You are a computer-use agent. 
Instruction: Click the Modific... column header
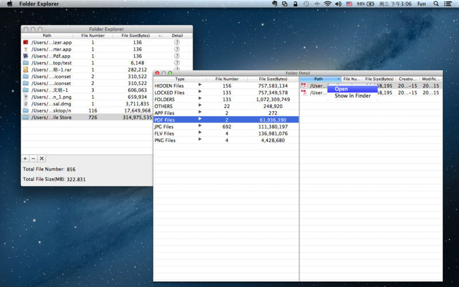431,79
